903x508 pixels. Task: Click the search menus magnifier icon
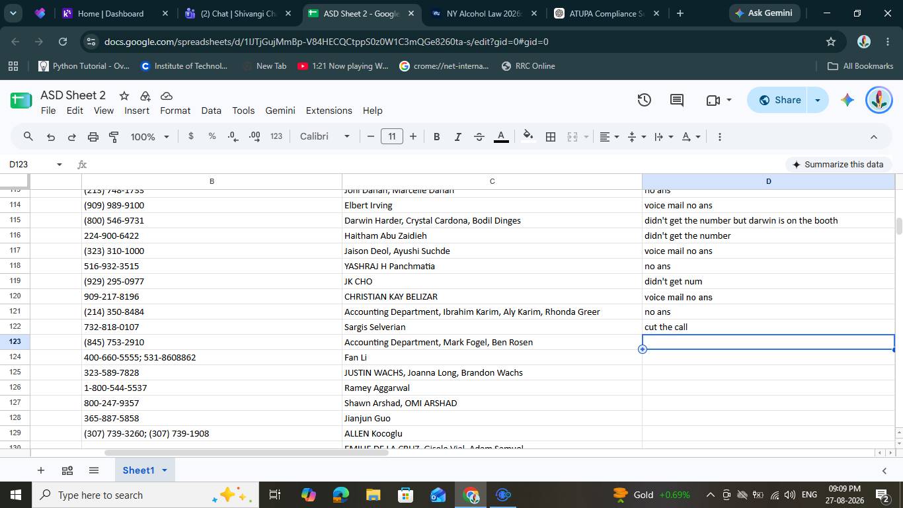pyautogui.click(x=28, y=137)
